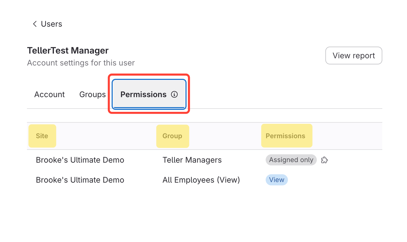The height and width of the screenshot is (242, 407).
Task: Click the Permissions column header
Action: click(x=285, y=136)
